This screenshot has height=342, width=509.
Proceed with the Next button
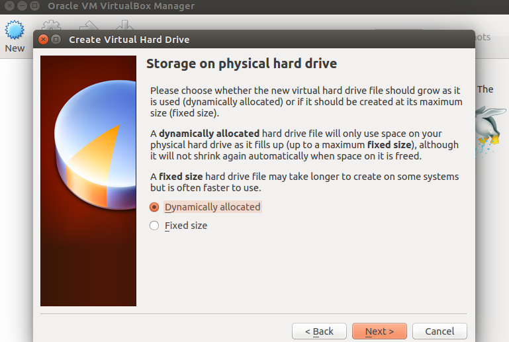[x=379, y=331]
